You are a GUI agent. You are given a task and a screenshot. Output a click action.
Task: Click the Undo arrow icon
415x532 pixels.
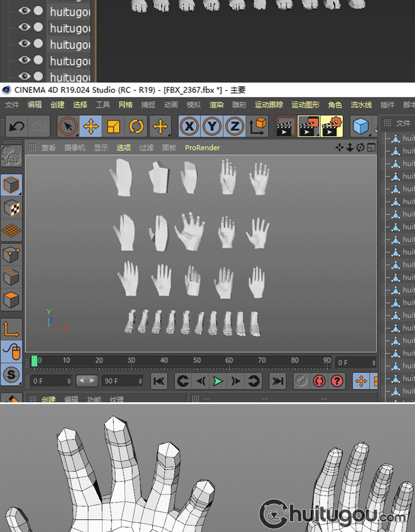tap(16, 127)
